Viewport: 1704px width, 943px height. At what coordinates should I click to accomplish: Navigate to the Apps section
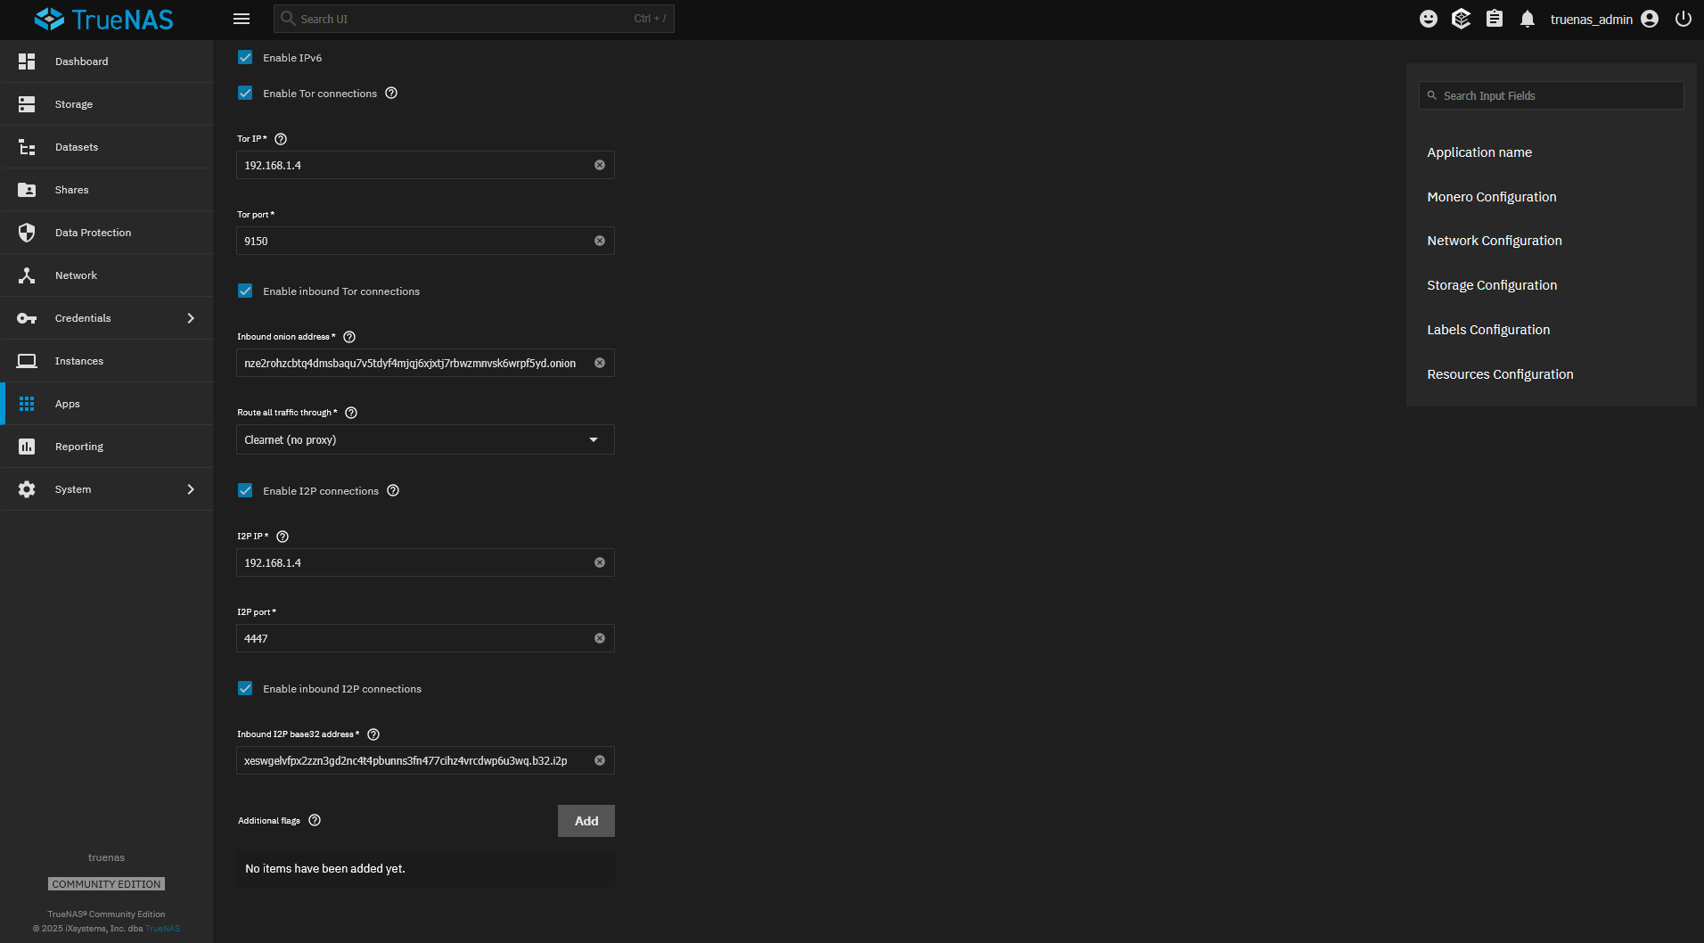[67, 403]
